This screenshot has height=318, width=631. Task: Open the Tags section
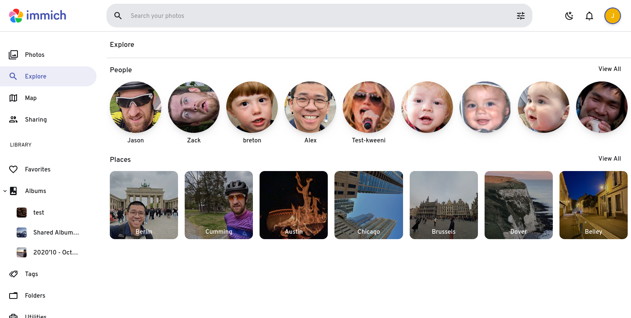[x=31, y=274]
